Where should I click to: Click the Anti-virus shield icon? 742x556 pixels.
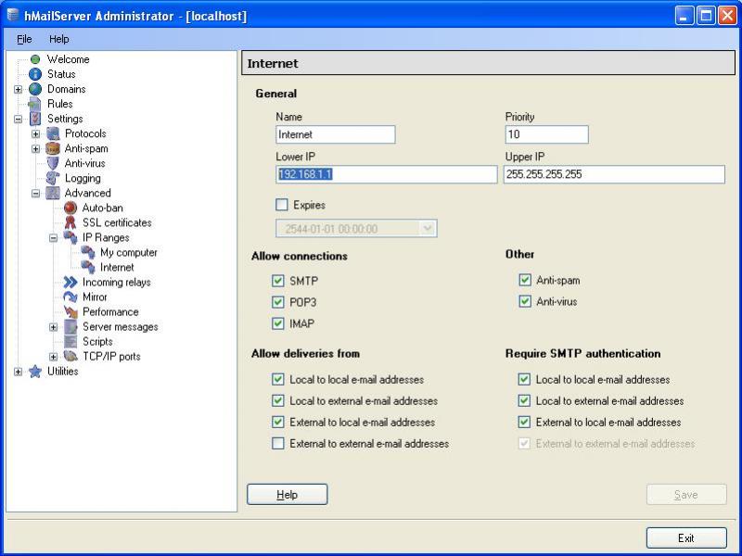click(53, 164)
